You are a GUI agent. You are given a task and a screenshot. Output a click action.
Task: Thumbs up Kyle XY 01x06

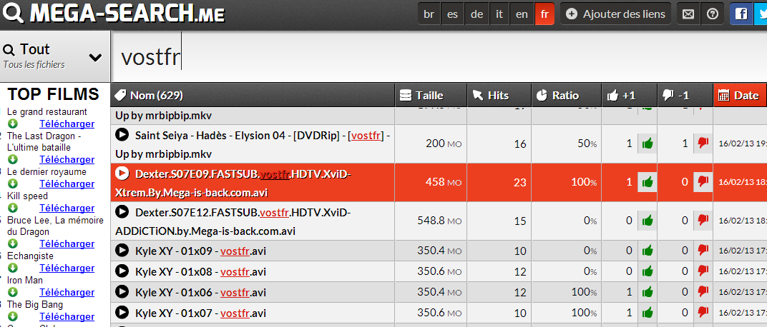(647, 292)
